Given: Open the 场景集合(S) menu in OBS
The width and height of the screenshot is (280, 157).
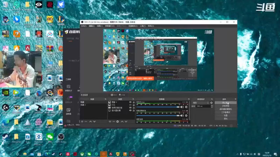Looking at the screenshot, I should [133, 26].
